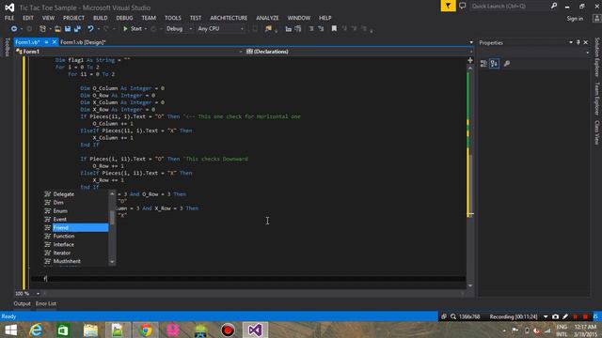Open the Toolbox side tab
This screenshot has width=602, height=338.
[7, 47]
